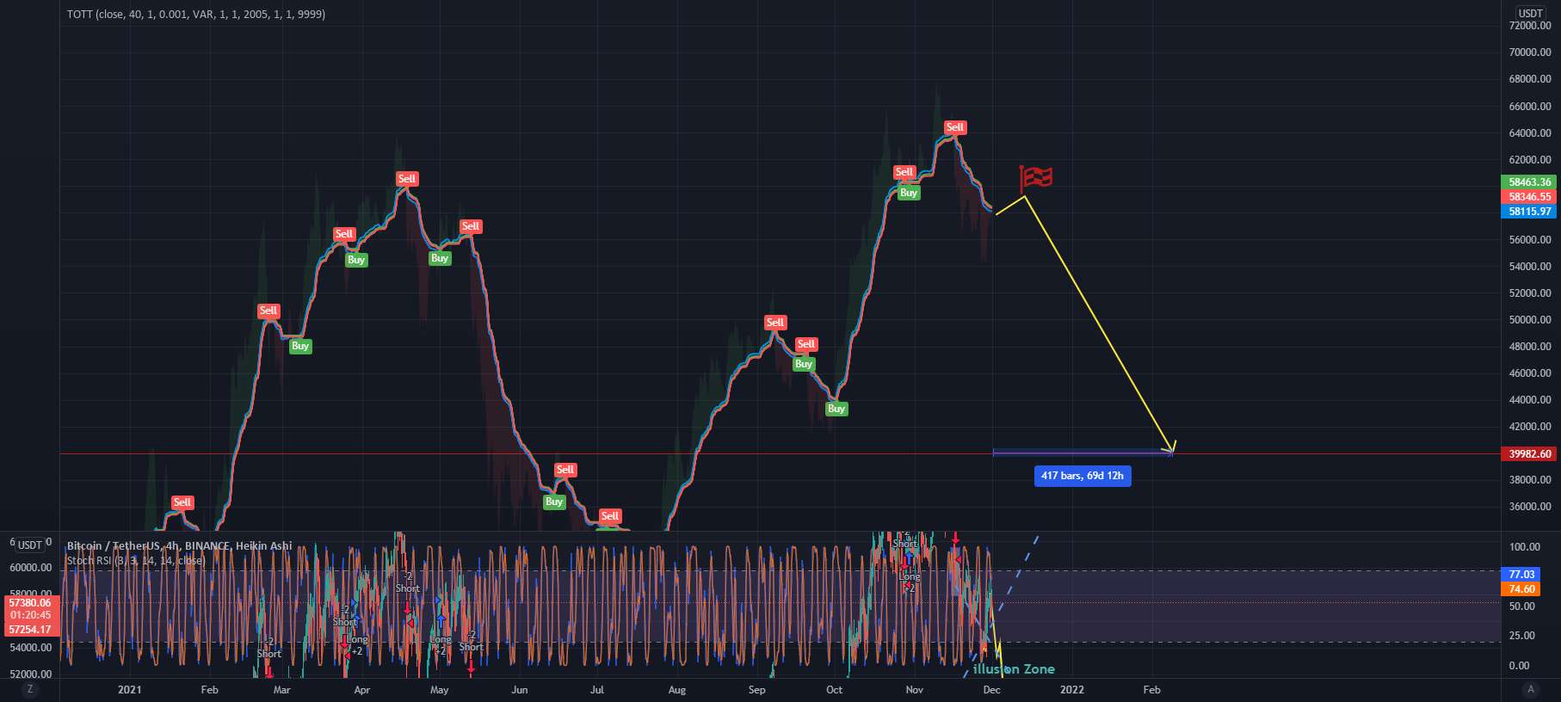The image size is (1561, 702).
Task: Select Sell label in mid-May near 59000
Action: [471, 226]
